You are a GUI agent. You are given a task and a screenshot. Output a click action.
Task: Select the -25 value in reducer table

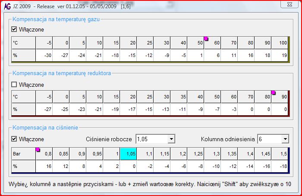click(x=61, y=109)
